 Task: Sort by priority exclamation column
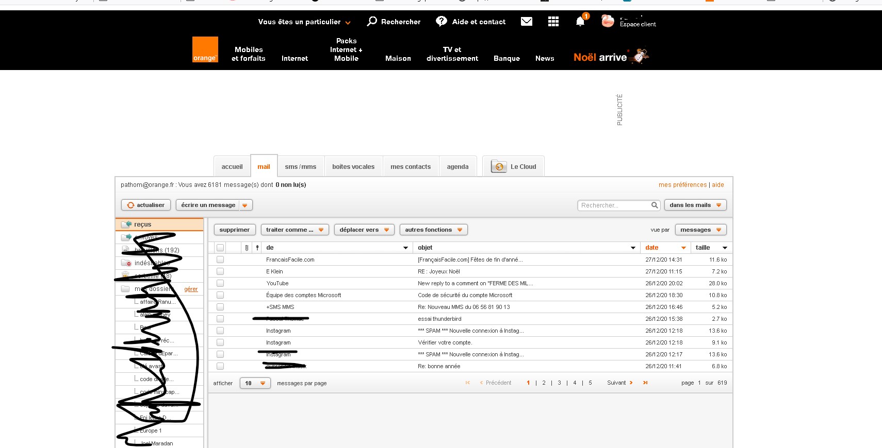tap(257, 248)
